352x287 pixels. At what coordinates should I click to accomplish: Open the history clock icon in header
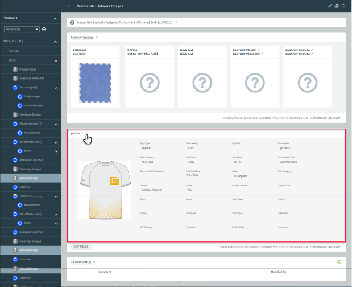coord(343,6)
